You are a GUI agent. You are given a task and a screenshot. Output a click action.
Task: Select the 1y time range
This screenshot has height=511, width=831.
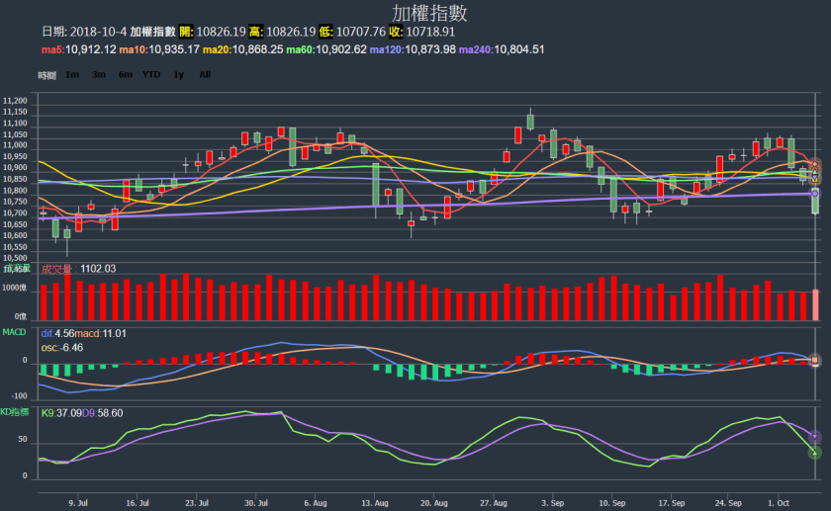point(179,74)
